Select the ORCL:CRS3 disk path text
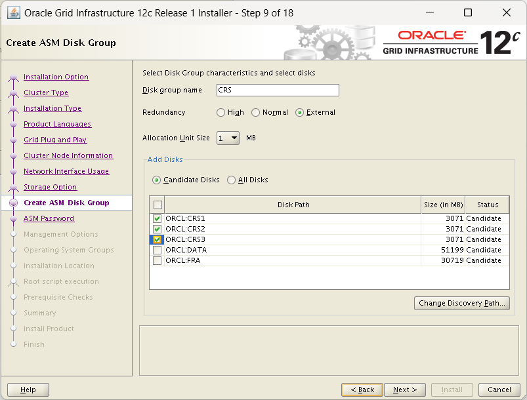 (x=185, y=239)
